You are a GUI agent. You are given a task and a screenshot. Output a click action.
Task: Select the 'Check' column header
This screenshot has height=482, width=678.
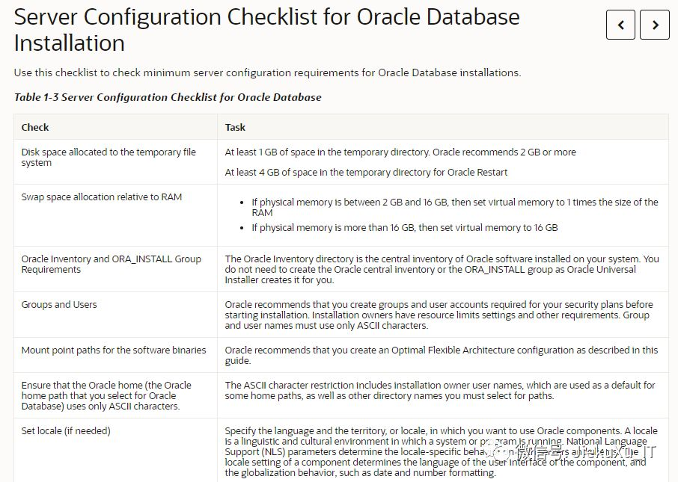34,127
